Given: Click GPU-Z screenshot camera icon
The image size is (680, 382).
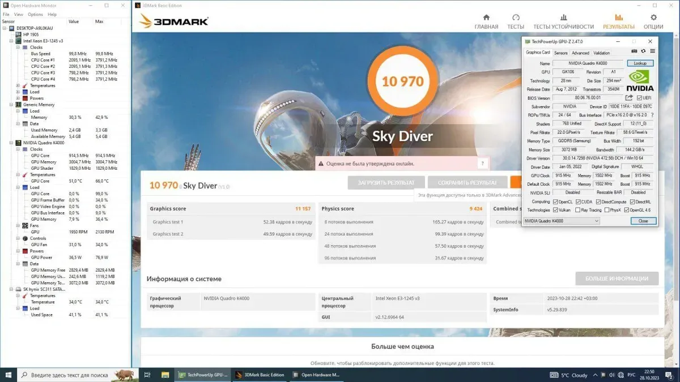Looking at the screenshot, I should pos(634,51).
